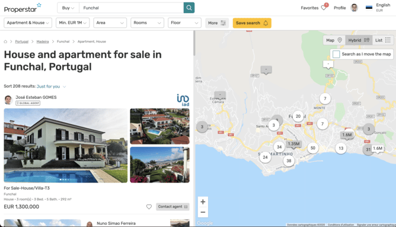Open the Buy dropdown
This screenshot has width=396, height=227.
tap(68, 8)
